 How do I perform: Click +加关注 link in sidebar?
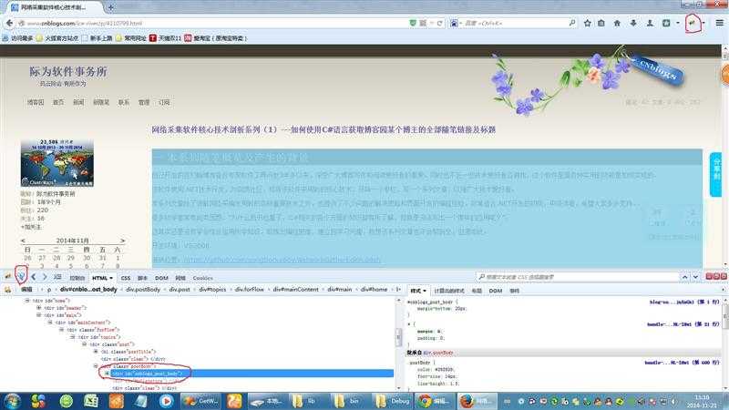point(31,227)
